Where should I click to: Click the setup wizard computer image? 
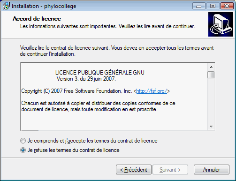click(x=221, y=24)
